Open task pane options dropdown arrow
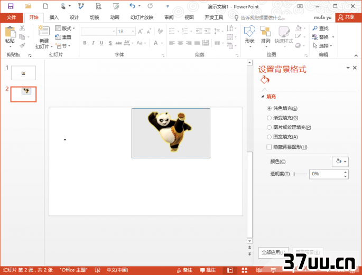Screen dimensions: 362x275 pos(348,68)
